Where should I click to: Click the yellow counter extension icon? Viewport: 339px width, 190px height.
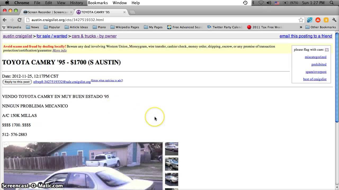point(326,20)
